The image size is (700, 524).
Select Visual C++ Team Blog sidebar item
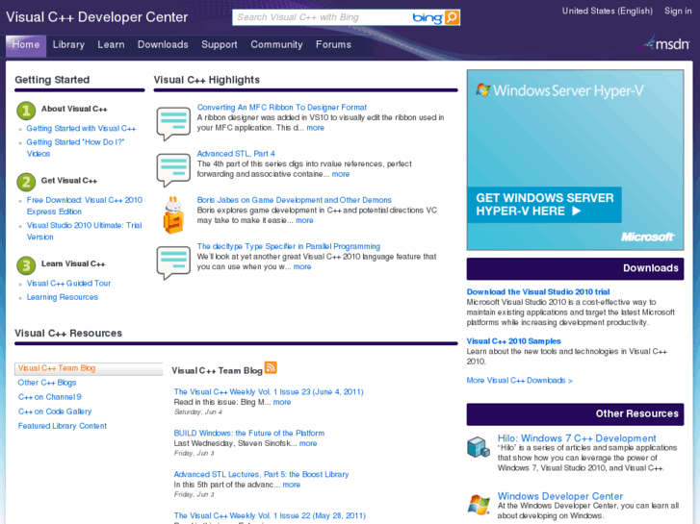(x=57, y=368)
